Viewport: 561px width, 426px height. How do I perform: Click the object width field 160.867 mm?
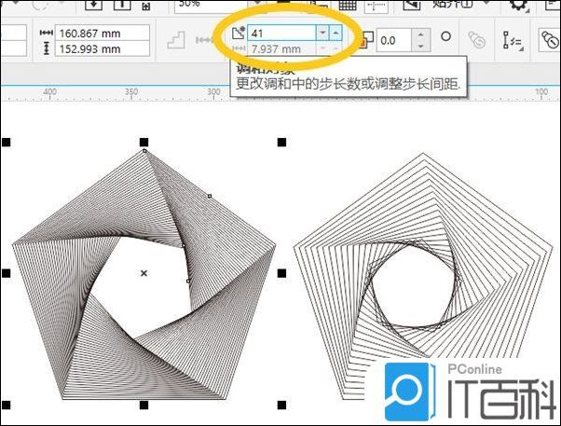[102, 34]
